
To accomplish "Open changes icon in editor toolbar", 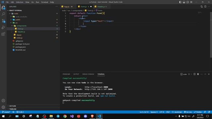I will click(202, 7).
